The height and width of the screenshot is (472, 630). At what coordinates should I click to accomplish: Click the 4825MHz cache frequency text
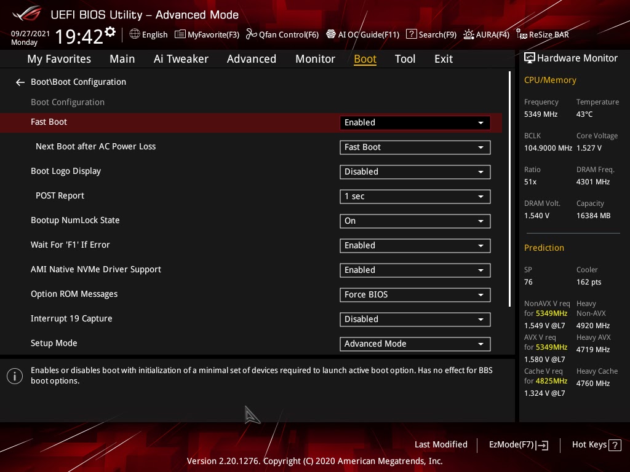(x=551, y=381)
